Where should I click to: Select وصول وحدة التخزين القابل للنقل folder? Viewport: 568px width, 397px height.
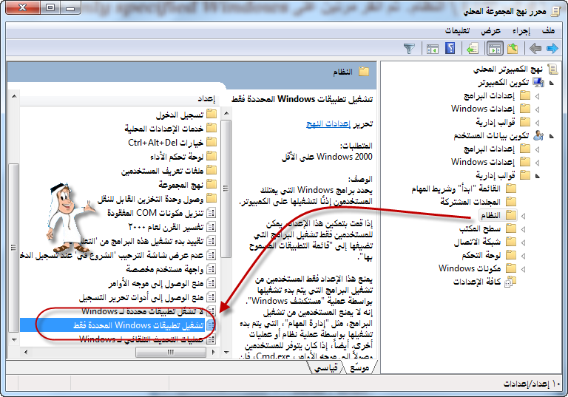tap(150, 199)
